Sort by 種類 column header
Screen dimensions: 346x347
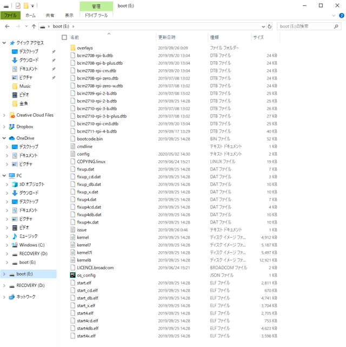point(214,37)
